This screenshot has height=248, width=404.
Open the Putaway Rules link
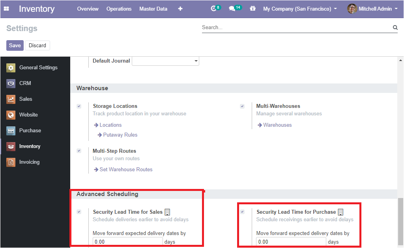[x=120, y=135]
